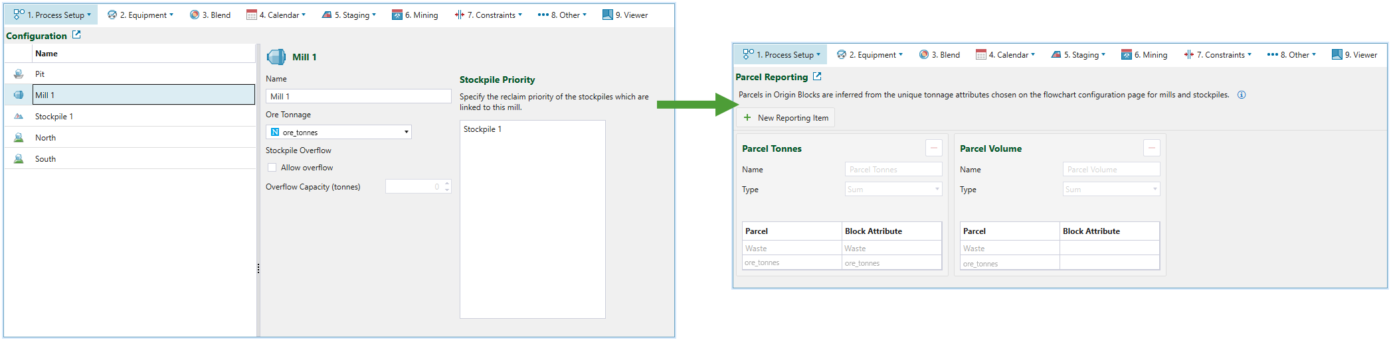
Task: Click the New Reporting Item button
Action: pyautogui.click(x=786, y=118)
